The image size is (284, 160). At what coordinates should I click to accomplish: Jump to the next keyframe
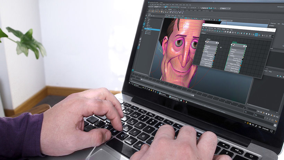click(x=272, y=115)
